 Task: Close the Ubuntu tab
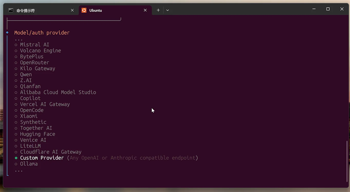point(145,10)
